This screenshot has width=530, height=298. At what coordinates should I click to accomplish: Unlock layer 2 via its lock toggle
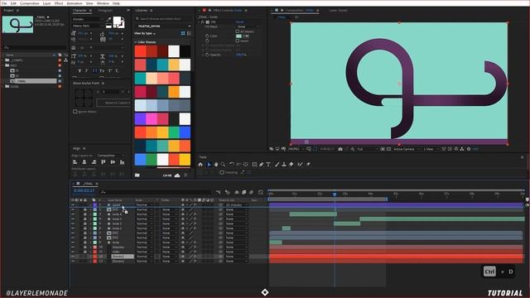pyautogui.click(x=85, y=209)
